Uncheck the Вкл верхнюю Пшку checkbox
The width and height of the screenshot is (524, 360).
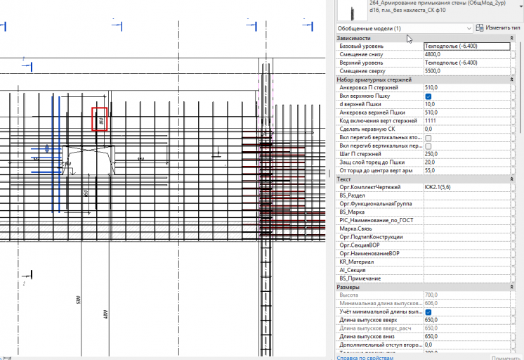click(428, 96)
